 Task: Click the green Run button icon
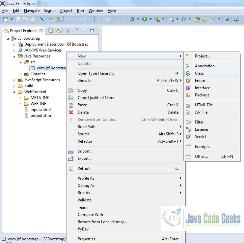pos(145,19)
